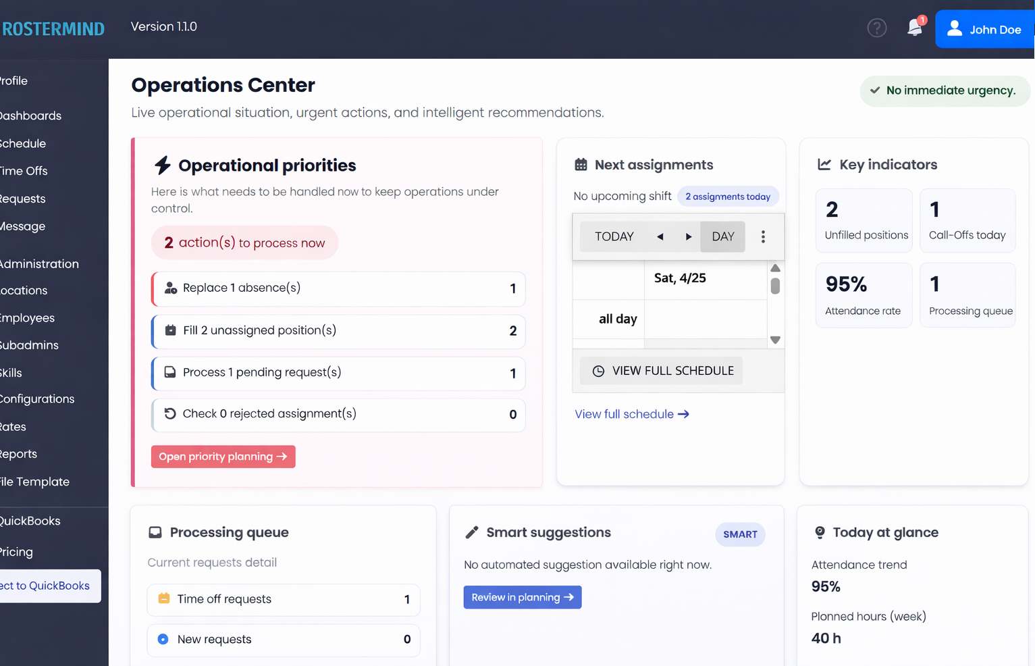Open the three-dot menu in the mini calendar
Image resolution: width=1035 pixels, height=666 pixels.
(763, 236)
